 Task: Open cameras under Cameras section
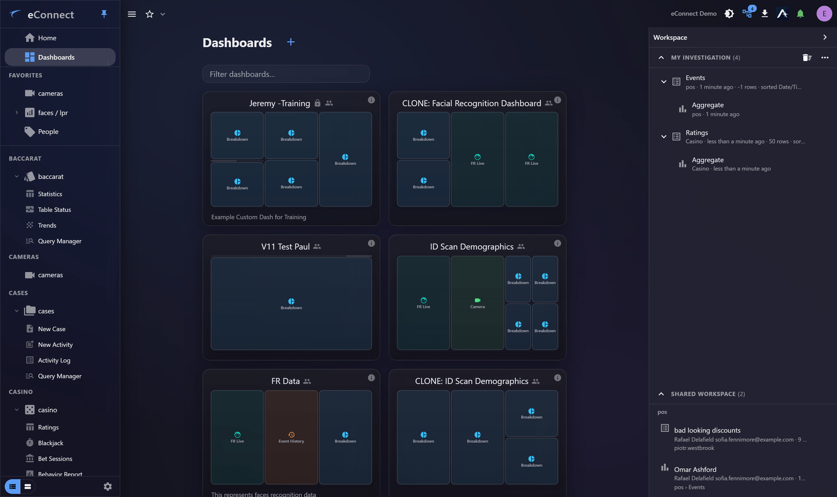[x=60, y=275]
